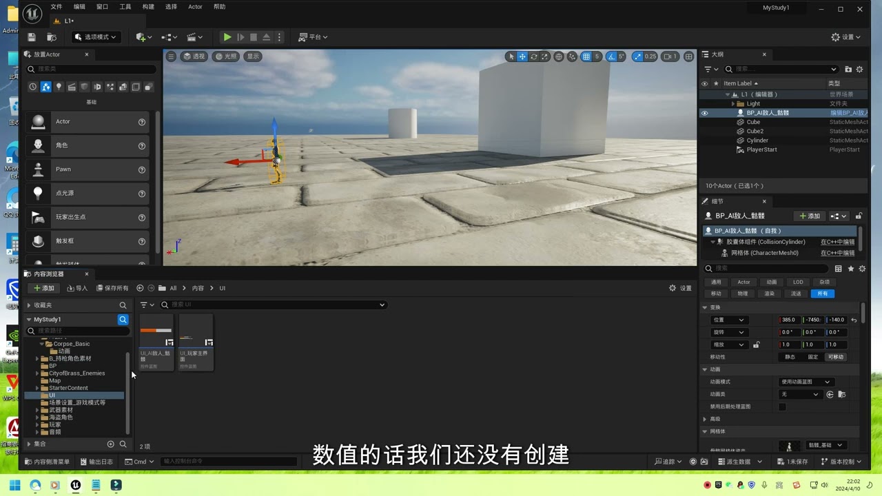Click the outliner filter icon

tap(710, 69)
